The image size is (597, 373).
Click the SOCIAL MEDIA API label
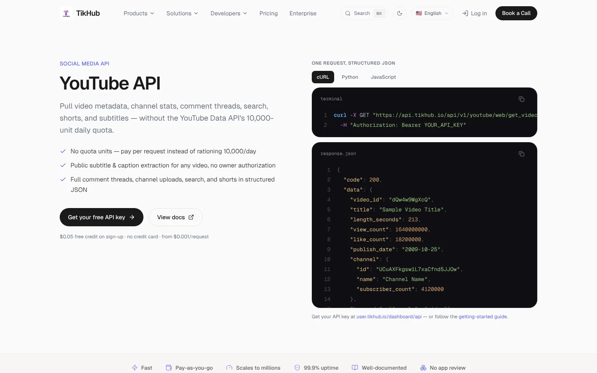85,63
